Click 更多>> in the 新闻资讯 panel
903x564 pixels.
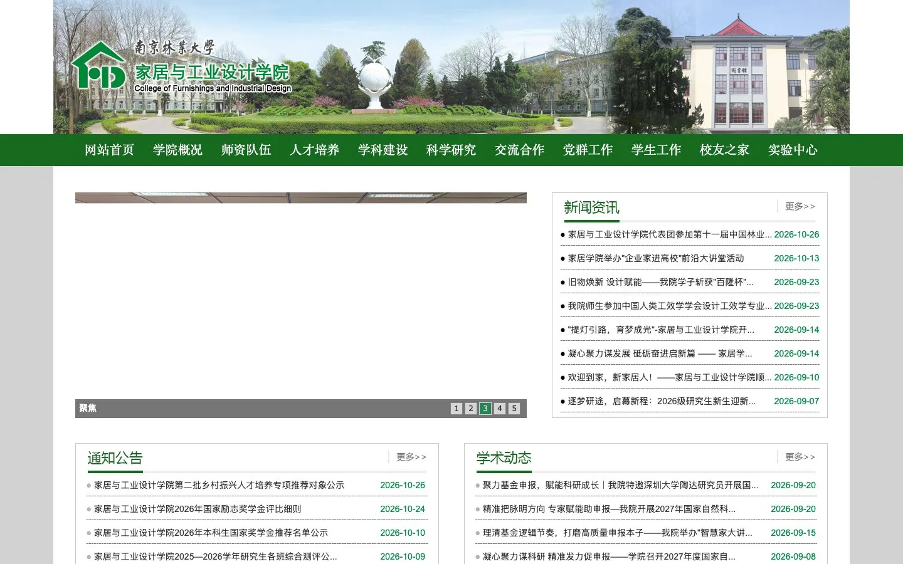(x=800, y=206)
